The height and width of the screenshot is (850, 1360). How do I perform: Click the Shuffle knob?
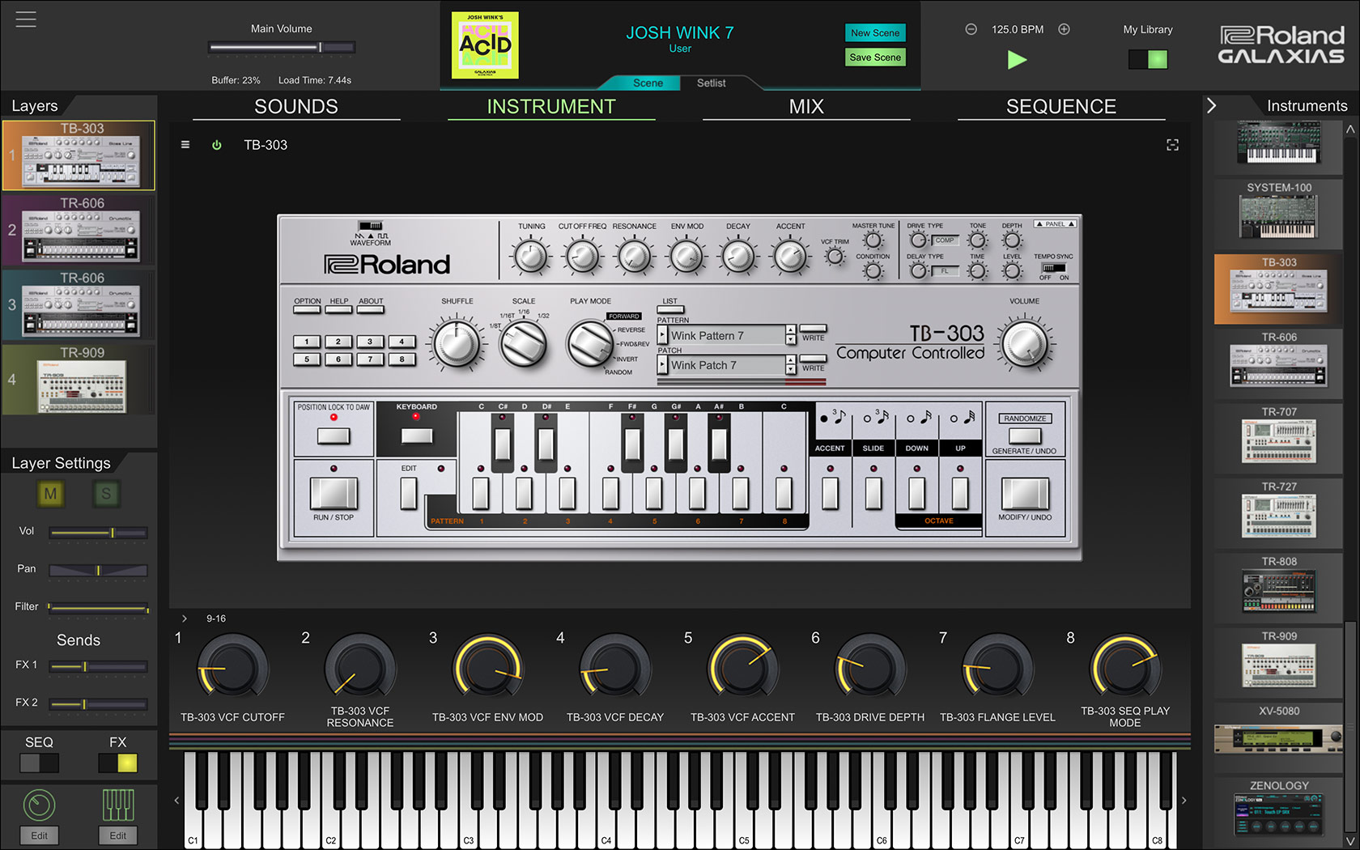tap(457, 344)
